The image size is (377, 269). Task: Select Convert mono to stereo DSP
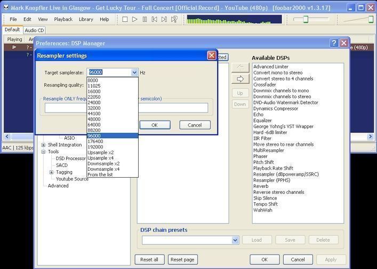tap(278, 73)
